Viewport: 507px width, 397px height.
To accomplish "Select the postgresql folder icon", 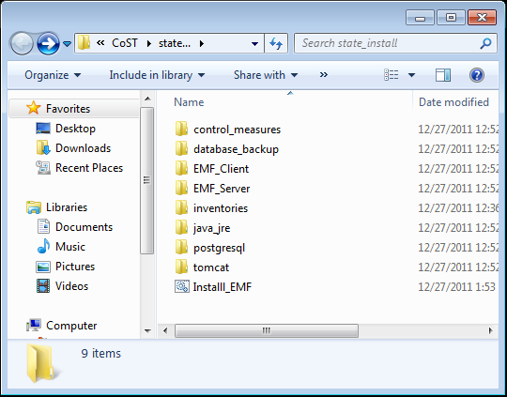I will pyautogui.click(x=181, y=248).
